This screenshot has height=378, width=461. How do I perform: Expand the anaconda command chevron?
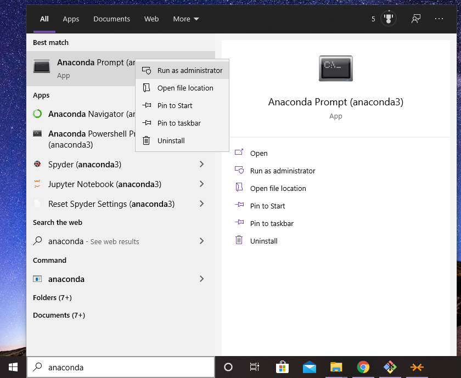point(202,279)
